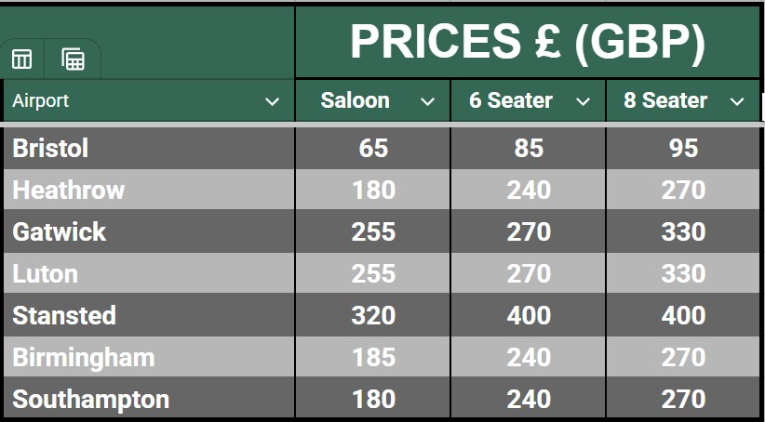Select Stansted's Saloon price of 320
Screen dimensions: 765x422
click(x=373, y=316)
